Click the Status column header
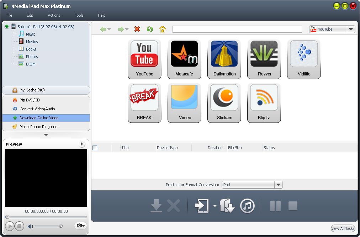360x237 pixels. pyautogui.click(x=269, y=148)
